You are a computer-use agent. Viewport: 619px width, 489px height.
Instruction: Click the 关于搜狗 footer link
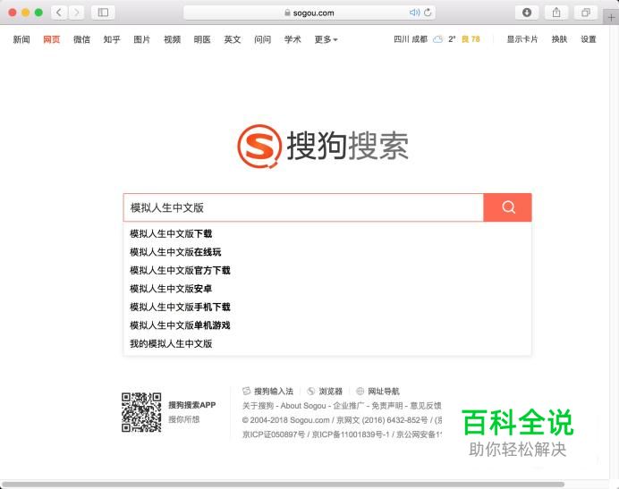(x=259, y=406)
